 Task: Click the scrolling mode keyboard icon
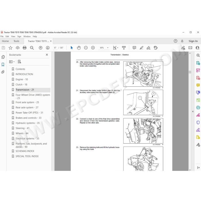coord(124,48)
